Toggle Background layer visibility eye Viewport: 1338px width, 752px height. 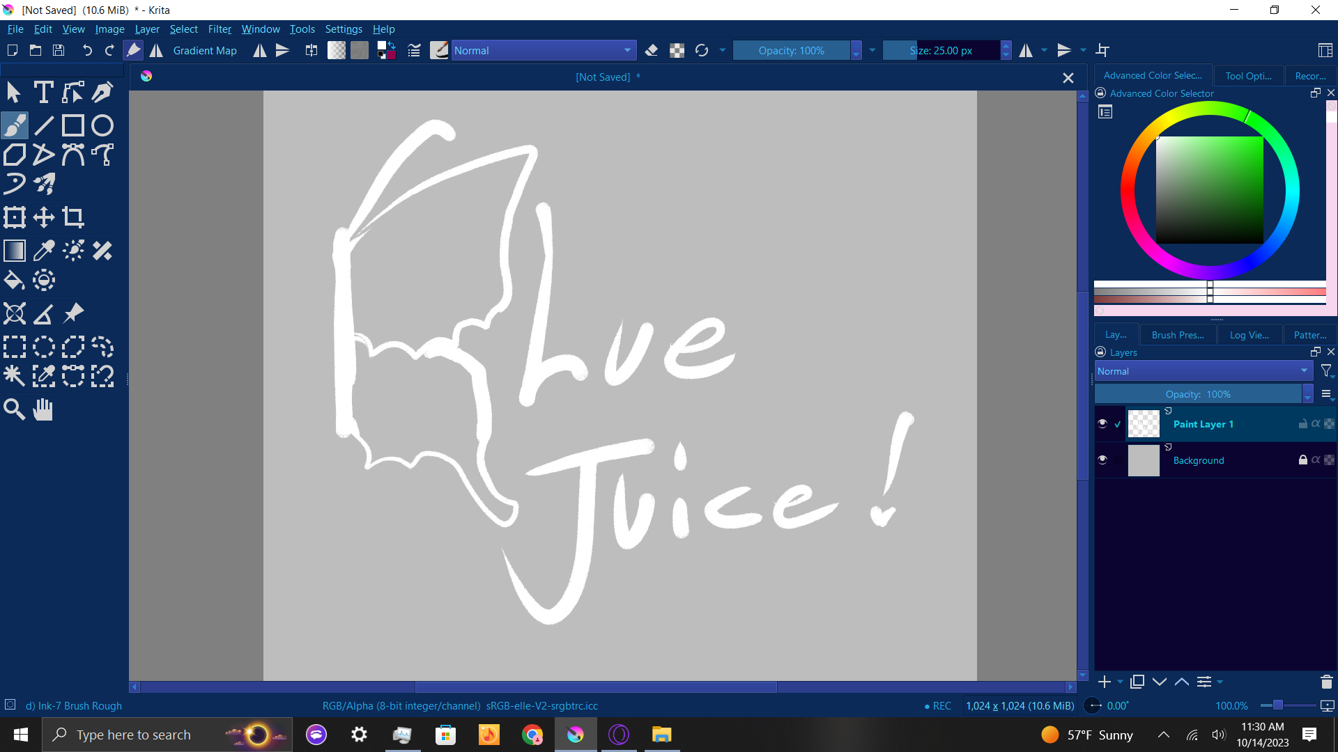click(1102, 460)
